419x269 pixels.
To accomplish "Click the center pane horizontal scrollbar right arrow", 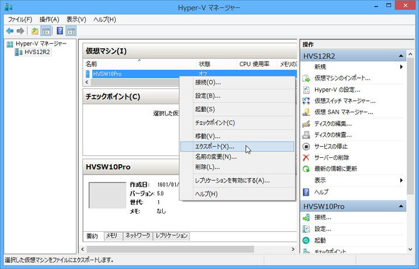I will click(293, 249).
